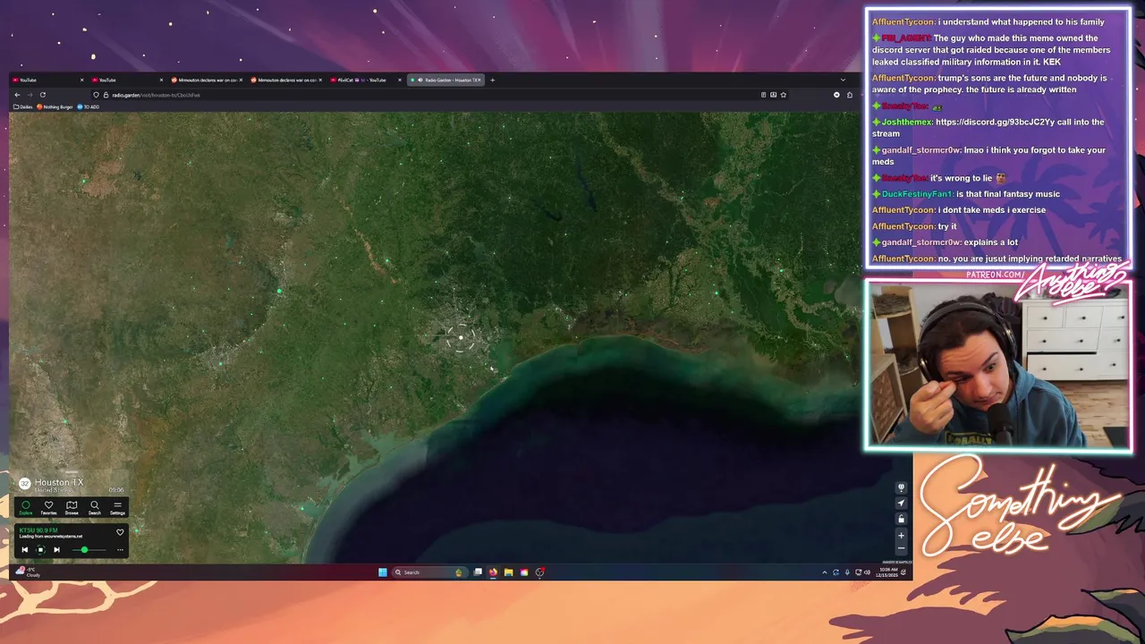Open the Favorites section
Image resolution: width=1145 pixels, height=644 pixels.
48,507
